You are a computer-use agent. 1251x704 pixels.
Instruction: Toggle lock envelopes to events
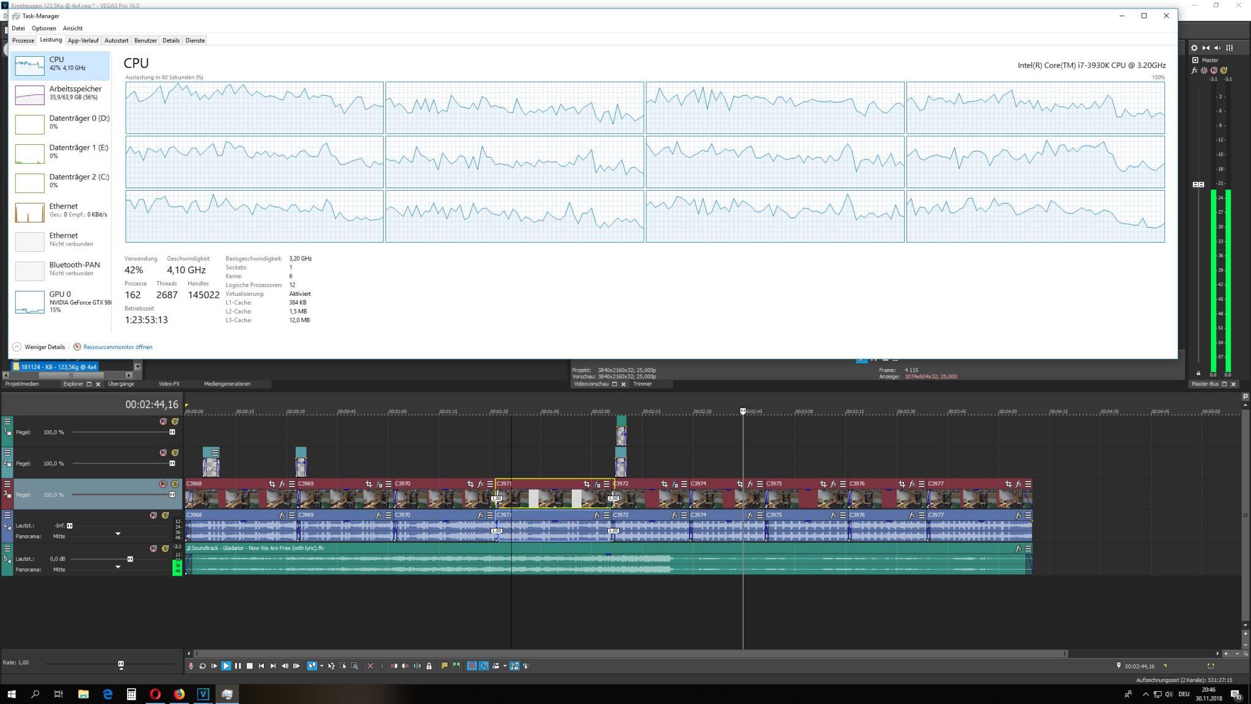pos(514,665)
